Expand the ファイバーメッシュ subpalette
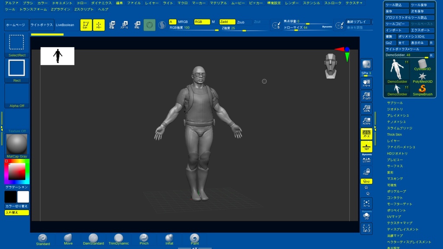This screenshot has width=443, height=249. [401, 147]
